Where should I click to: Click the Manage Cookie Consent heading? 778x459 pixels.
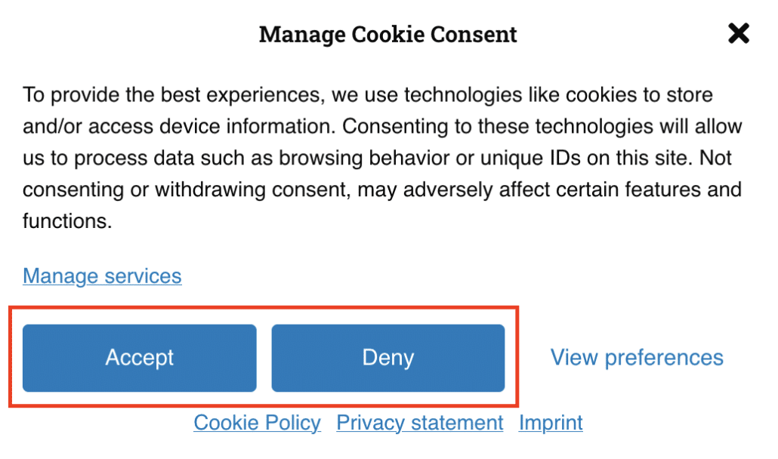click(x=387, y=34)
